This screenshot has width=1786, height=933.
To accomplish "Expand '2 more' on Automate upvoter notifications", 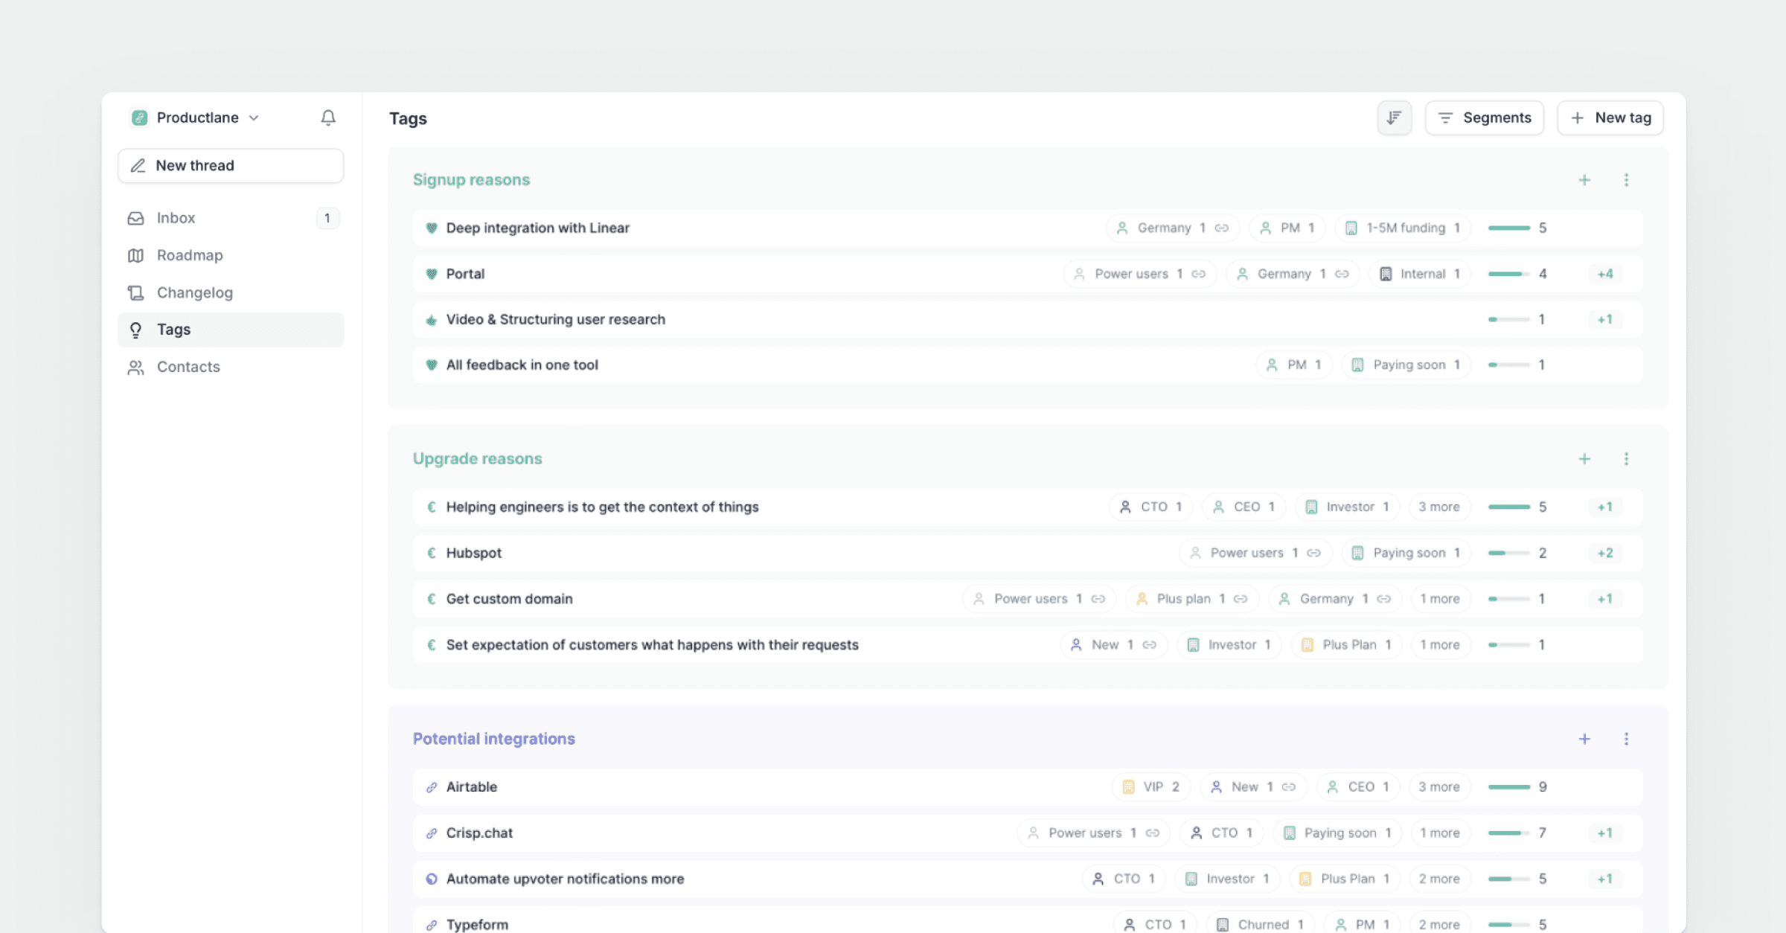I will (x=1438, y=879).
